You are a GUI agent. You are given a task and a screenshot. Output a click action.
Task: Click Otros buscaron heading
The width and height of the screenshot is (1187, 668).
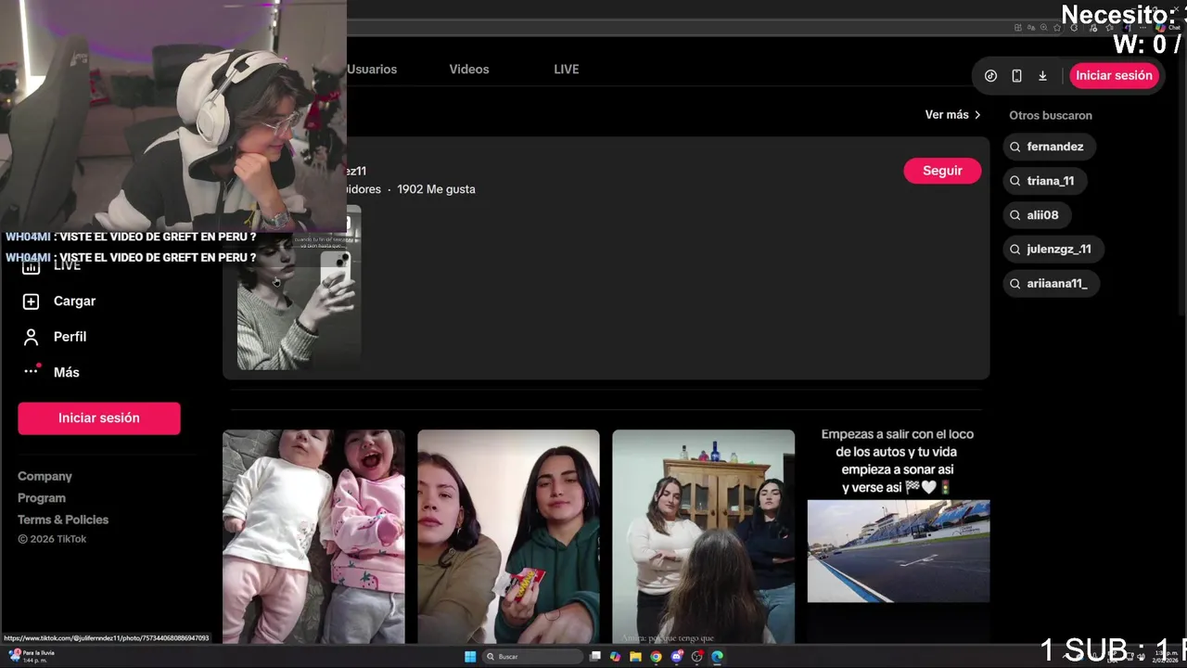[1051, 115]
